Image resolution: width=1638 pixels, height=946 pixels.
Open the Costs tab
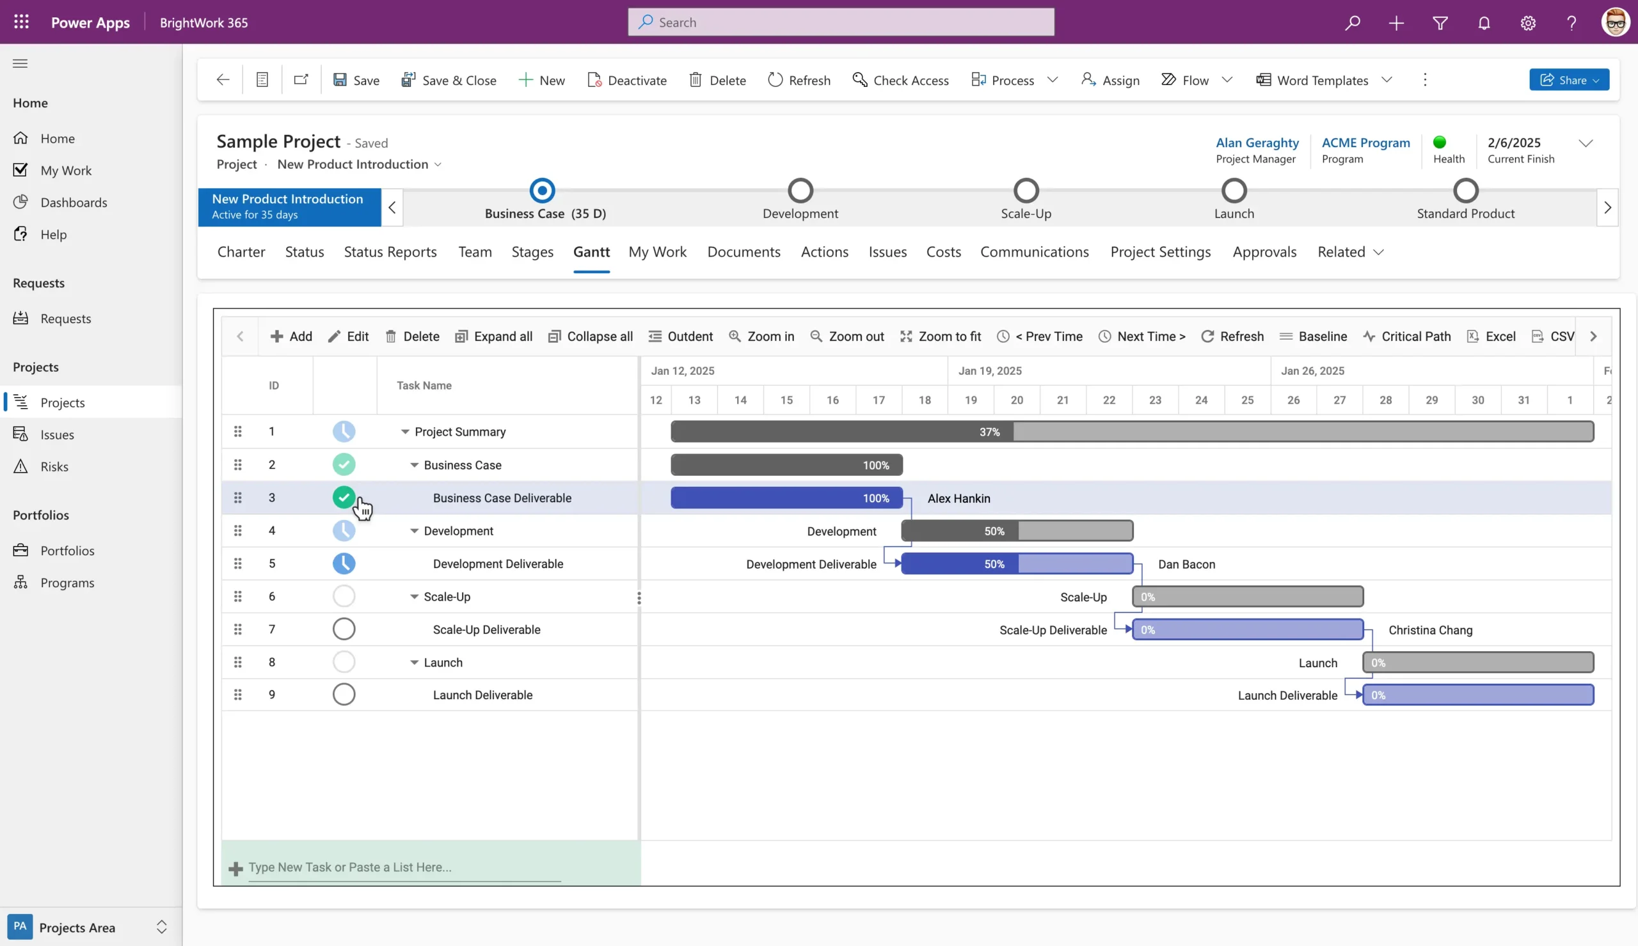pos(942,252)
